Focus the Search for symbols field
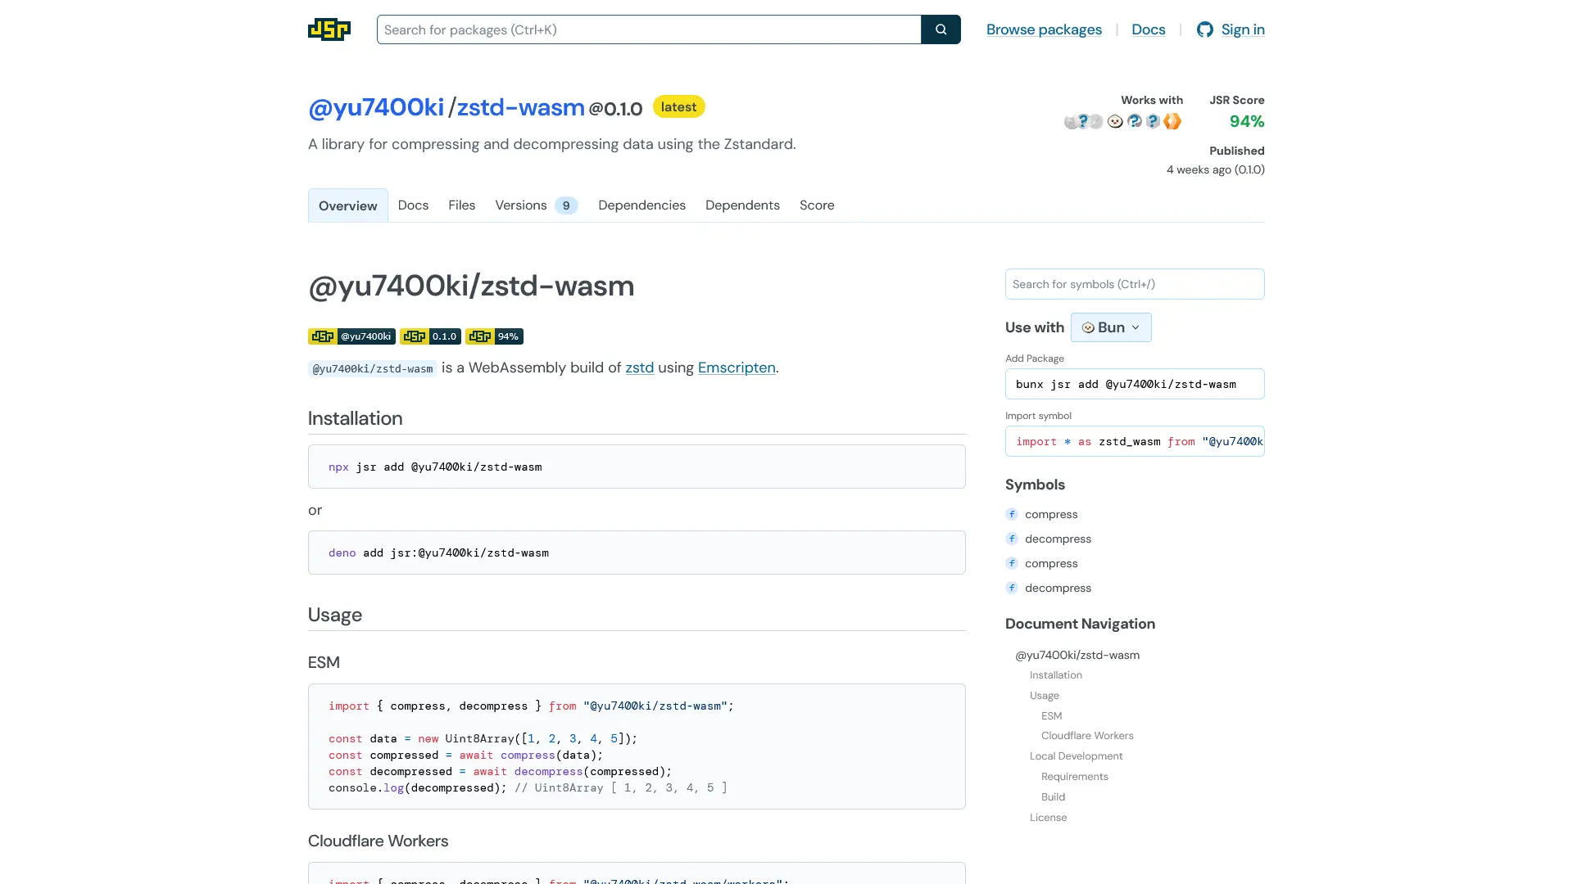 pos(1134,284)
